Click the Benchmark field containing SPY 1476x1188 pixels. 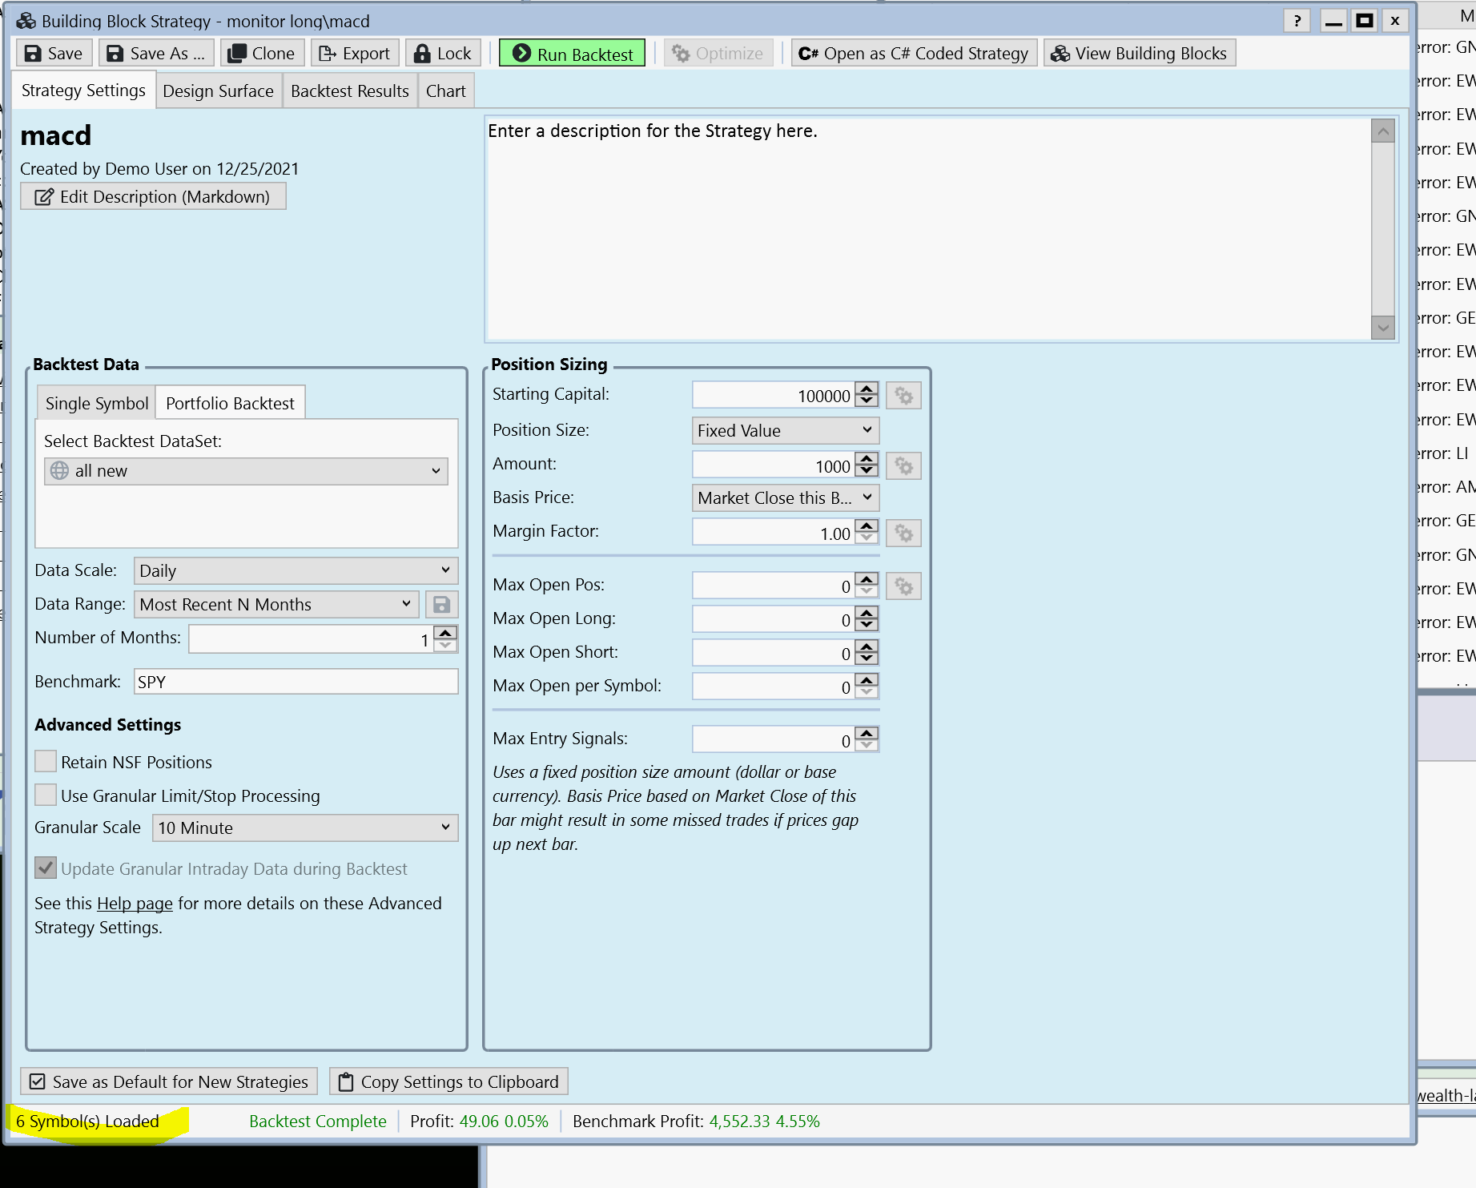[x=296, y=682]
